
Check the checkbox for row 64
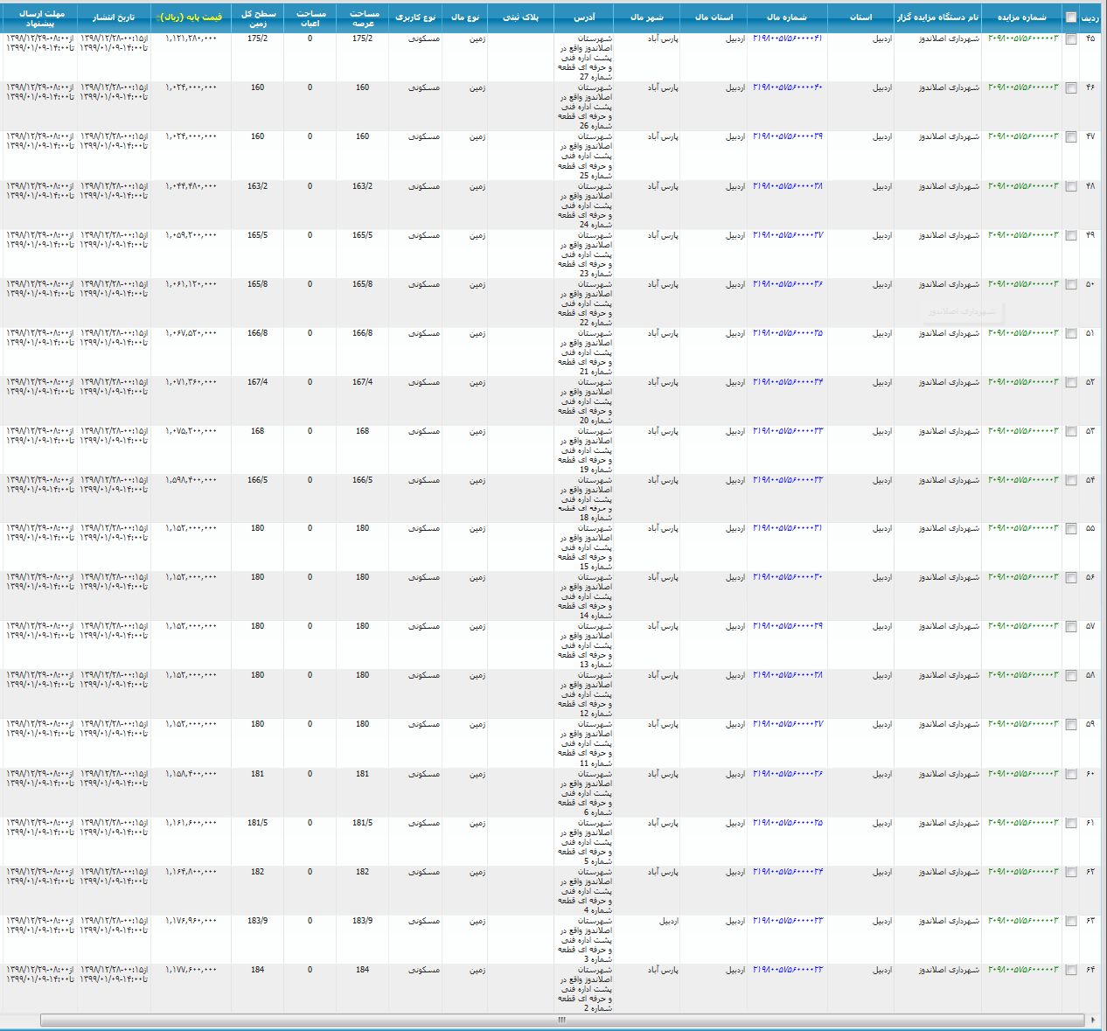(1071, 971)
